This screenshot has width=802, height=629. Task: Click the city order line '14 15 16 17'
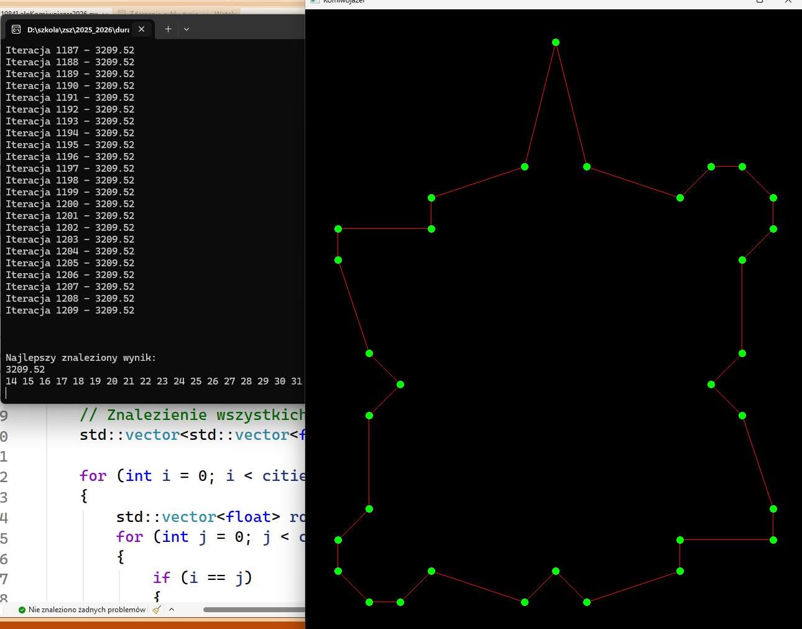point(154,381)
